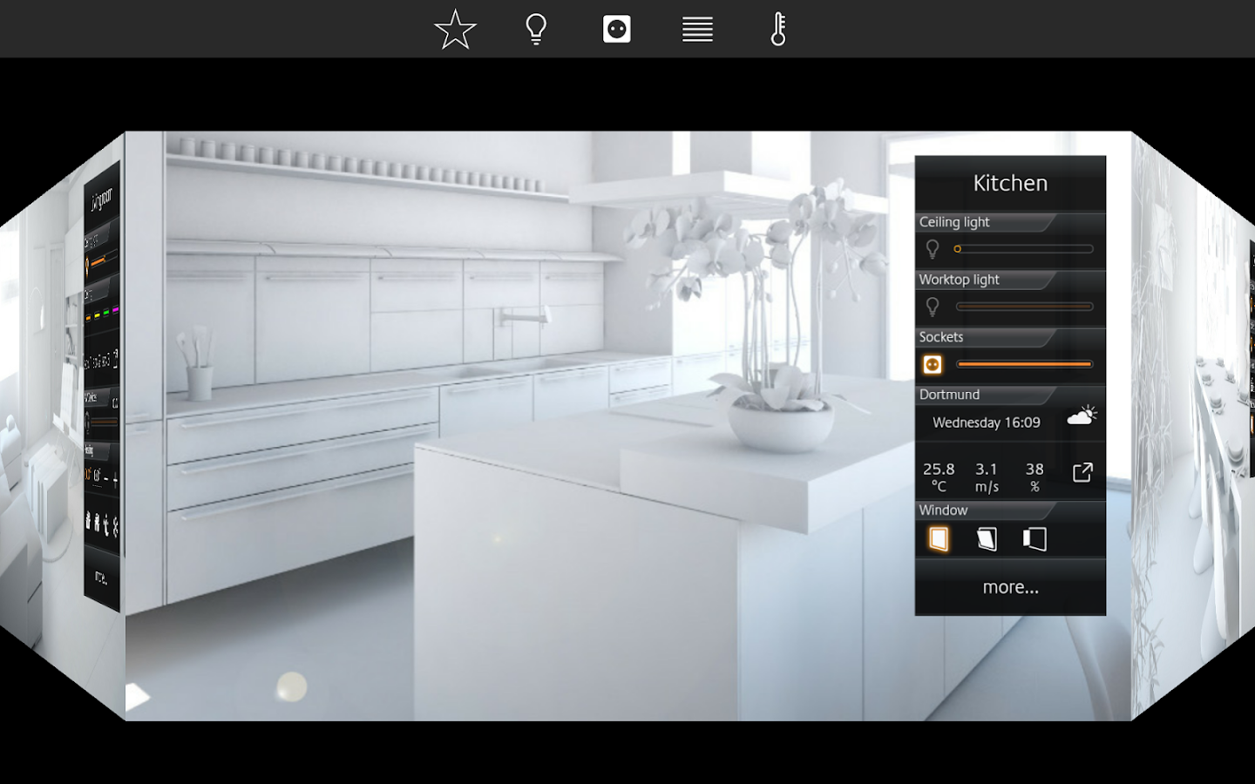Switch off the Sockets icon in the Kitchen panel
The height and width of the screenshot is (784, 1255).
(933, 364)
